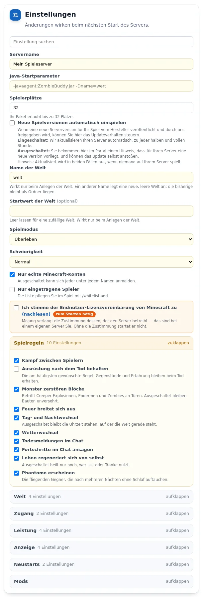Expand the Anzeige section

pos(101,547)
